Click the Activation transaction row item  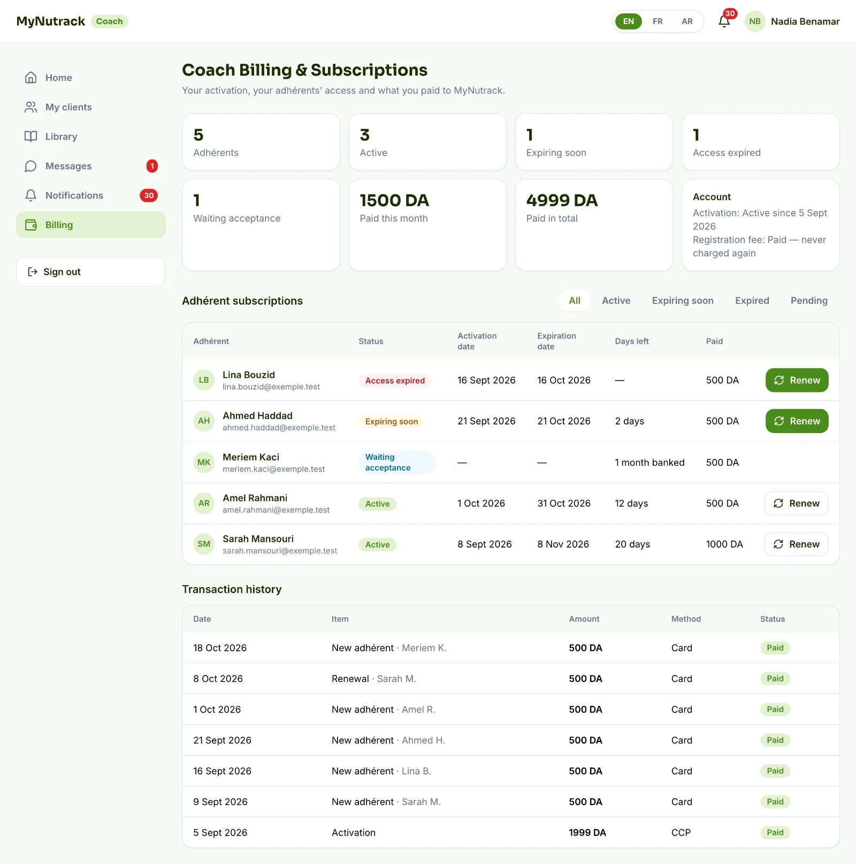(x=354, y=832)
